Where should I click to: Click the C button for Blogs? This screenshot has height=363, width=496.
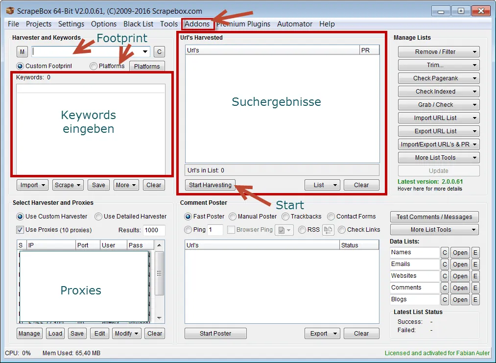[x=445, y=299]
